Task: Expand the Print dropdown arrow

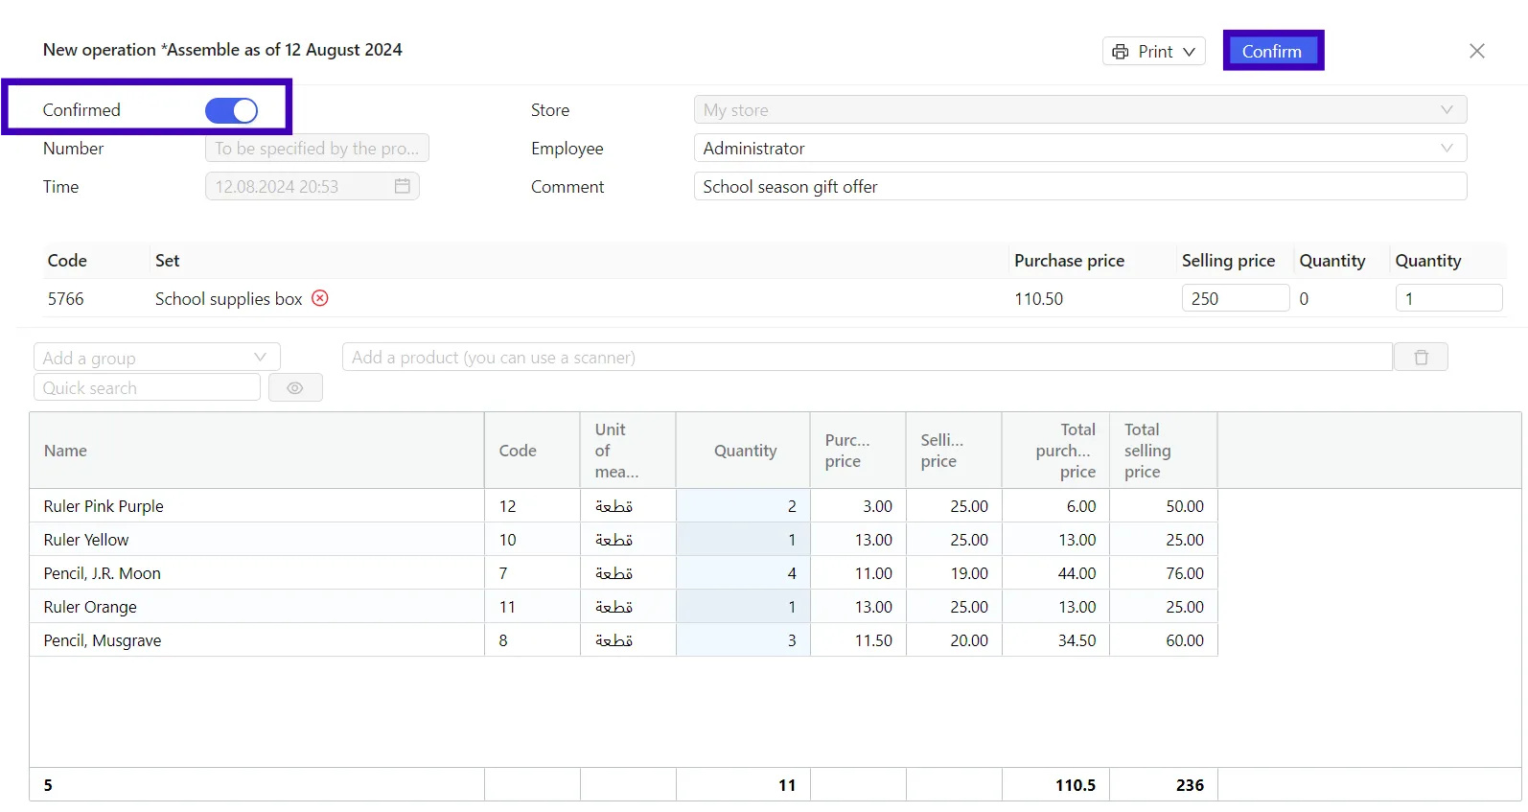Action: tap(1189, 52)
